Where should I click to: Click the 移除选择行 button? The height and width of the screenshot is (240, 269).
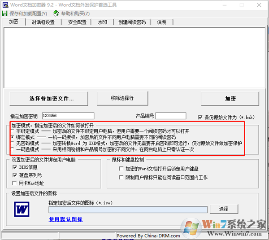[x=122, y=98]
